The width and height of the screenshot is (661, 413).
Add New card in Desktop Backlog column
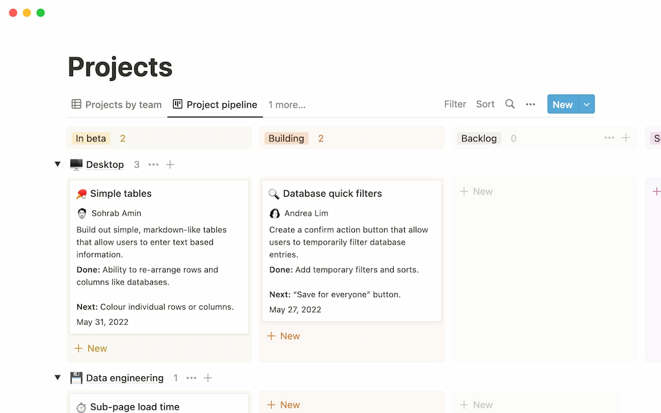[476, 191]
